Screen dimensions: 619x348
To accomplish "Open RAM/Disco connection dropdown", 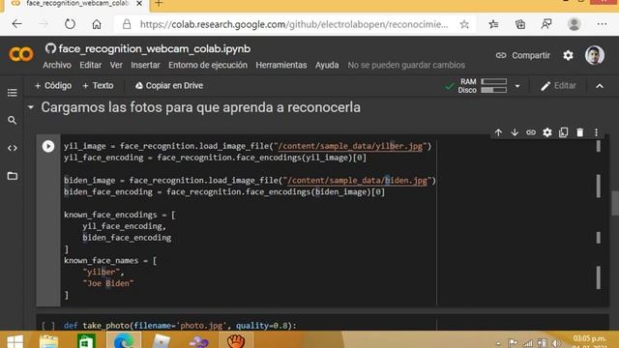I will (517, 86).
